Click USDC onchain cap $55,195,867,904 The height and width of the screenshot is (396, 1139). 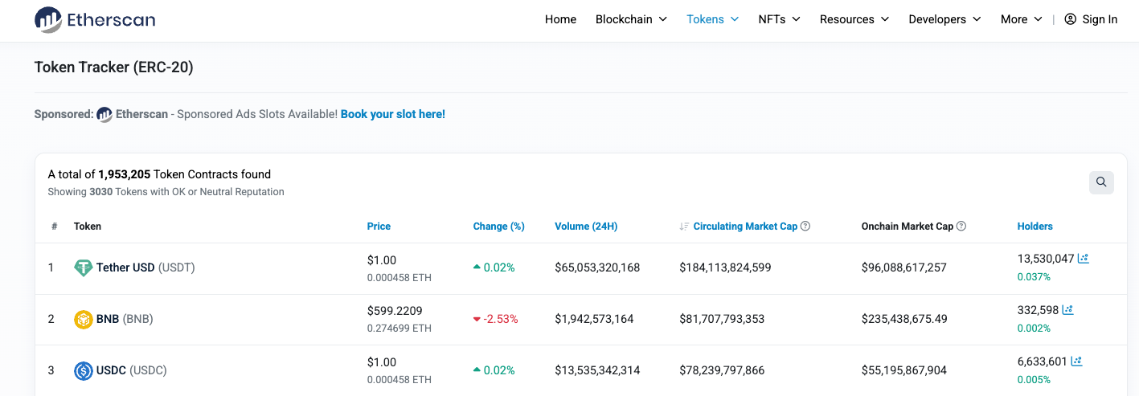click(904, 370)
